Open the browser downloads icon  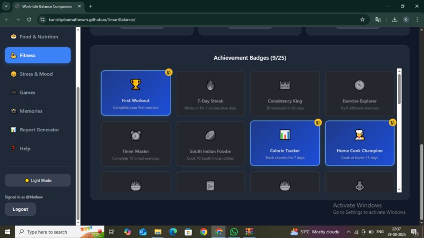pos(395,19)
